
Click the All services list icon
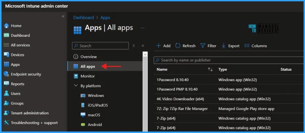(7, 45)
